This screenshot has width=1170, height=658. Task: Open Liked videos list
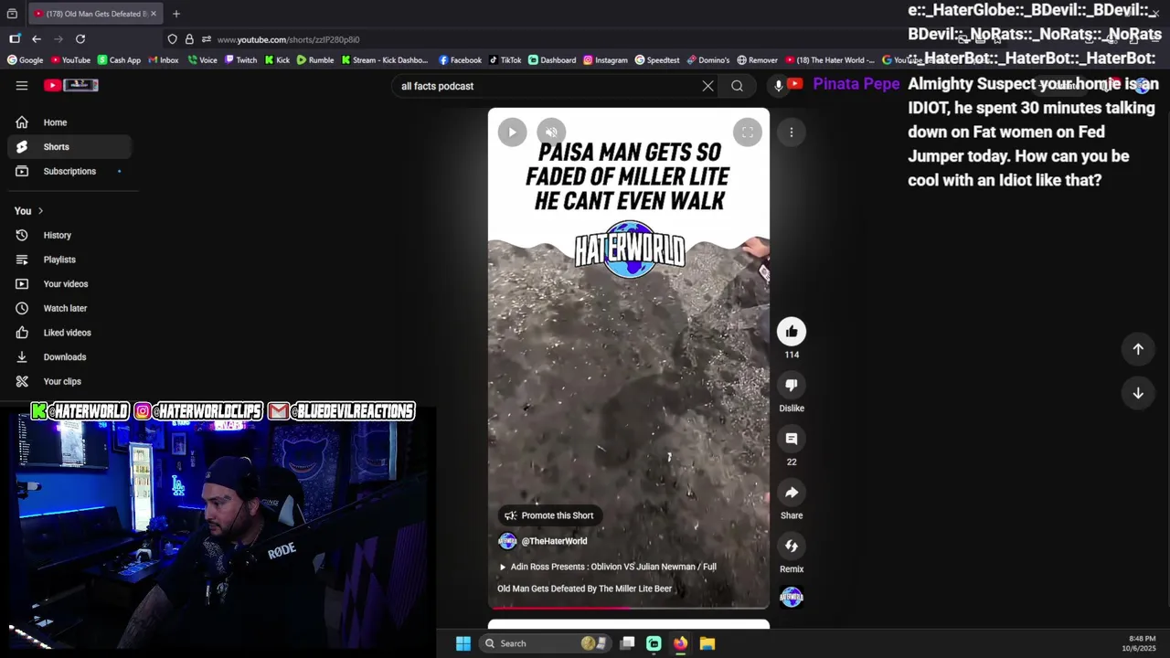(69, 333)
